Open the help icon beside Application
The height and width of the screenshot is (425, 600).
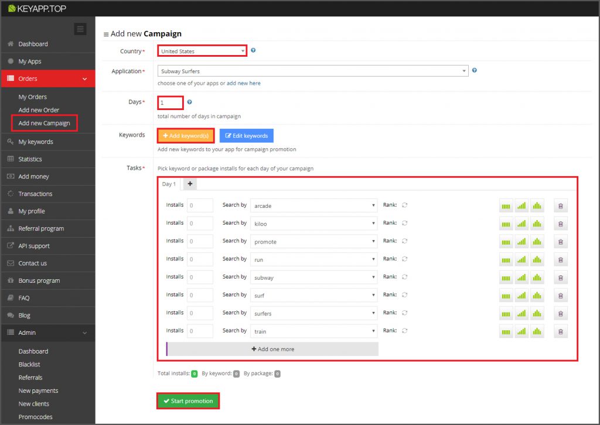click(x=475, y=70)
